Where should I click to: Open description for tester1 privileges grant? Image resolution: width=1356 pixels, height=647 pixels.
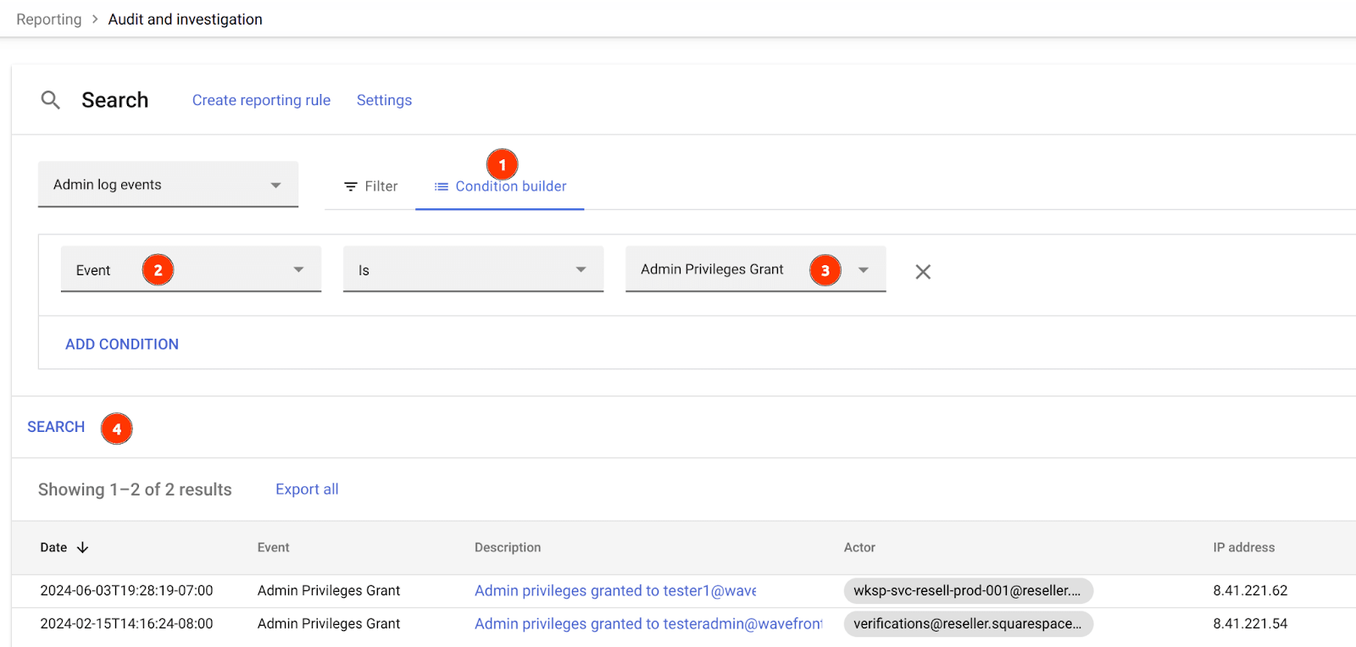tap(614, 591)
